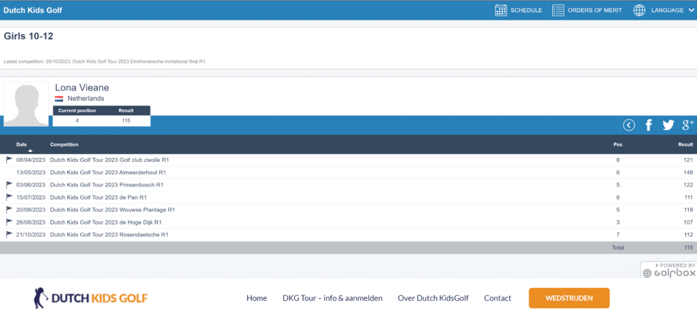Click the Competition column header

coord(65,144)
